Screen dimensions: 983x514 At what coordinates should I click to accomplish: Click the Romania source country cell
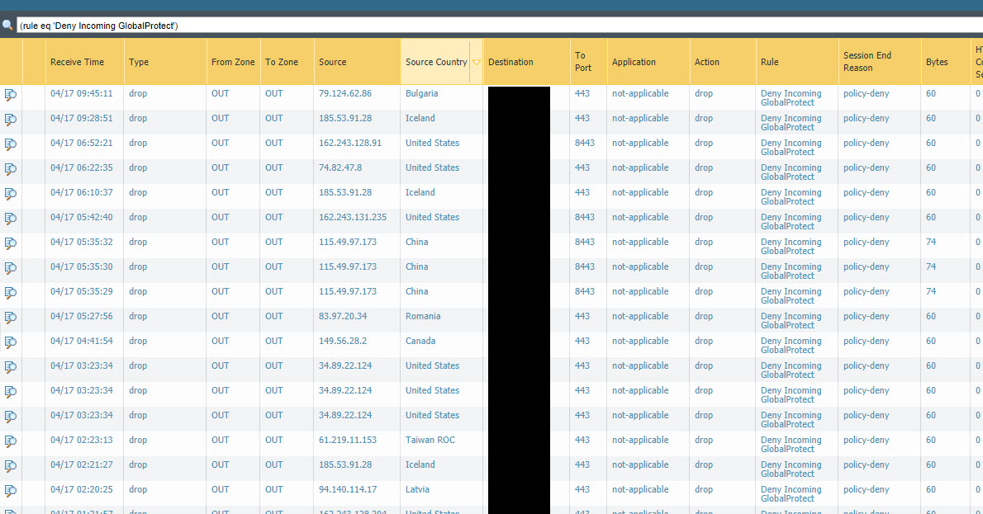(423, 316)
